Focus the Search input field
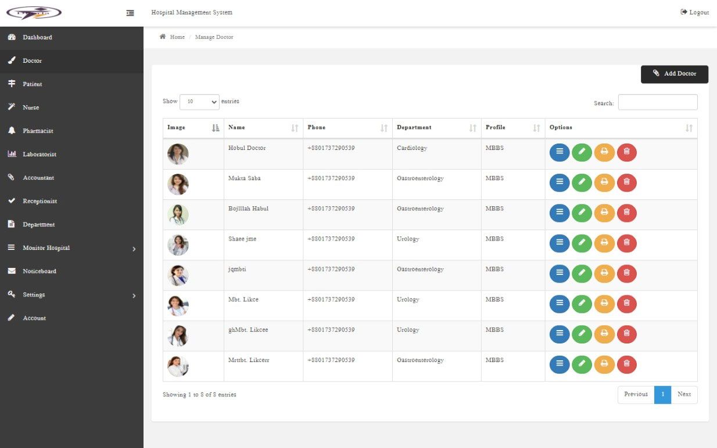This screenshot has height=448, width=717. click(x=658, y=102)
